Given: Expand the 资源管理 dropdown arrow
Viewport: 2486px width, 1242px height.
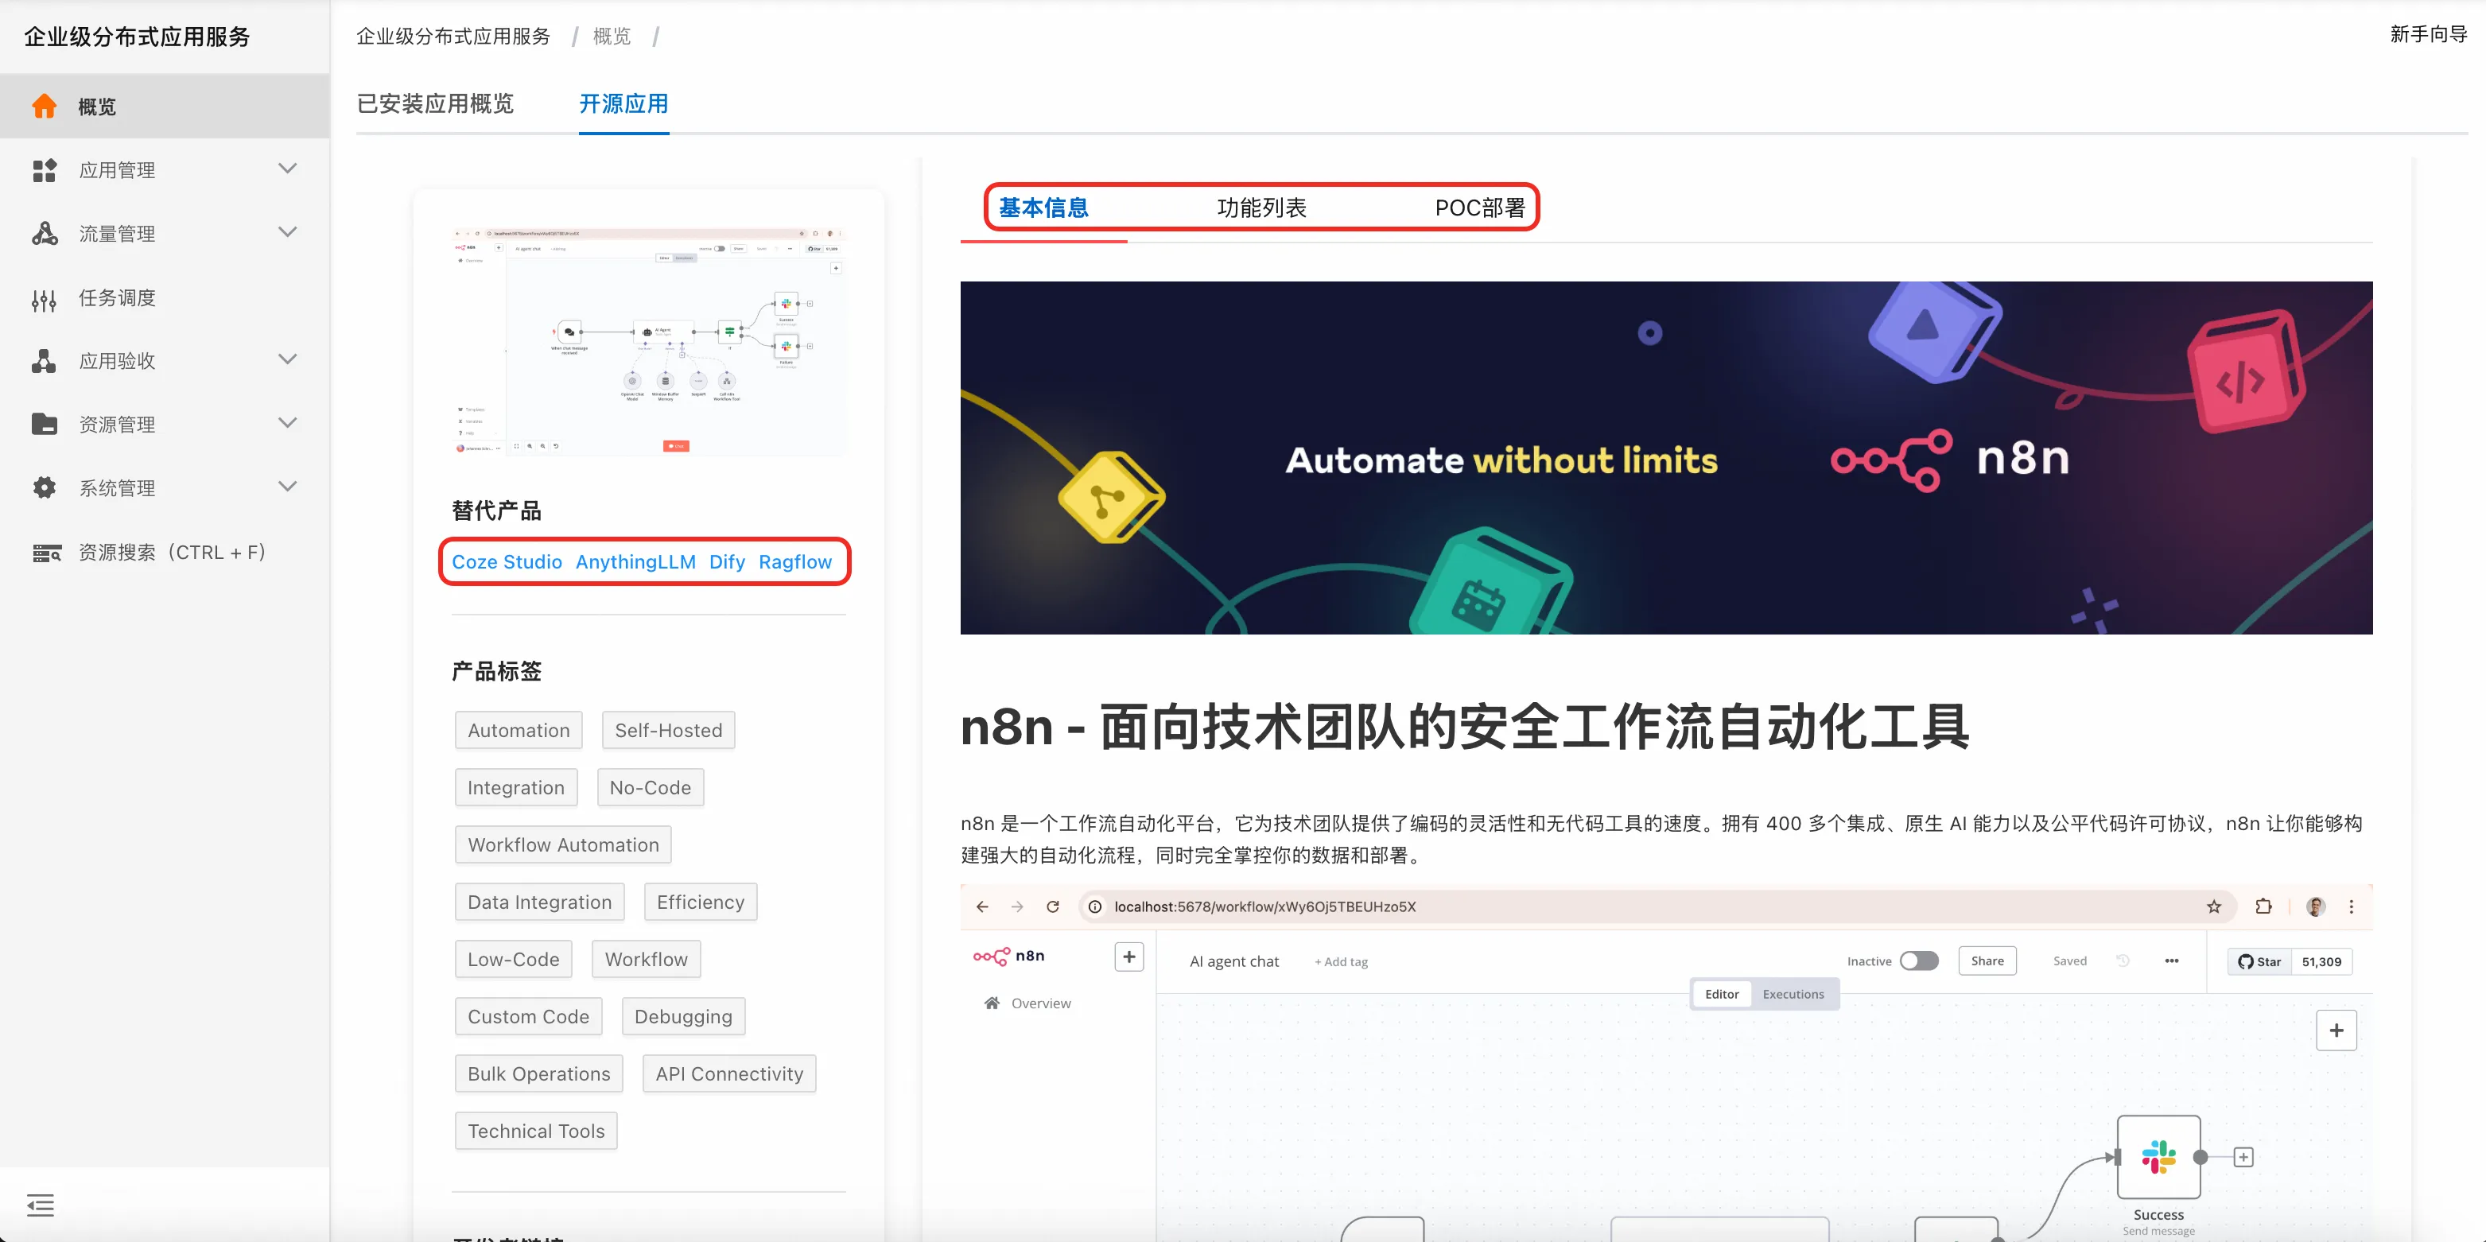Looking at the screenshot, I should click(286, 423).
